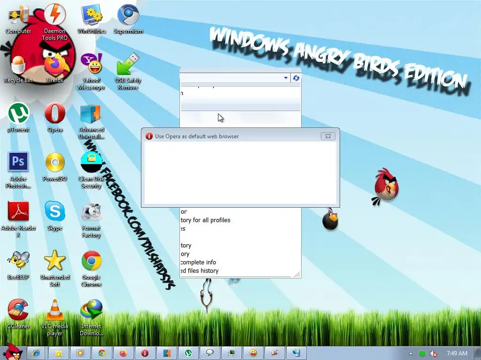Launch BeeBEEP desktop shortcut
481x360 pixels.
click(18, 265)
